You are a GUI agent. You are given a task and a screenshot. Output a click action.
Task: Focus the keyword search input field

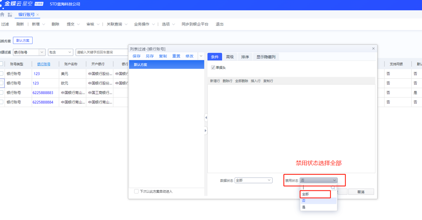(102, 52)
